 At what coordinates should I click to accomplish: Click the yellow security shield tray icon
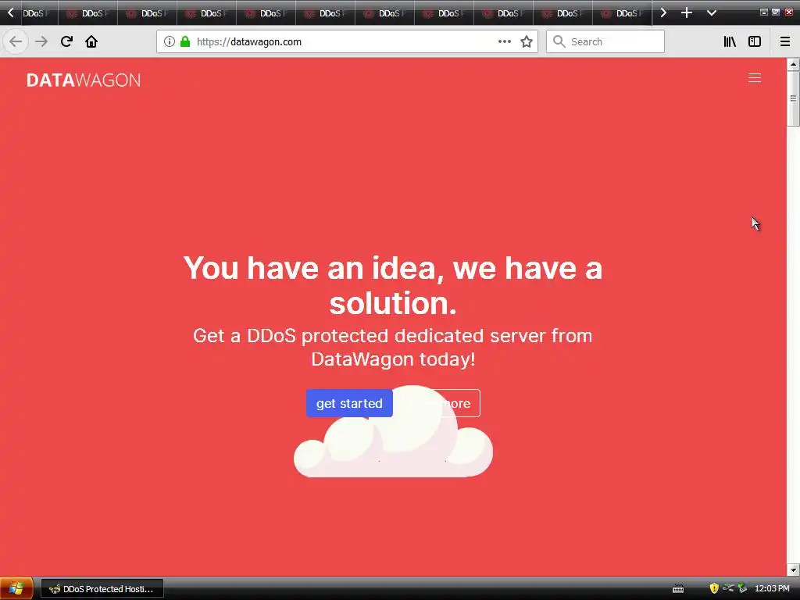(x=714, y=588)
